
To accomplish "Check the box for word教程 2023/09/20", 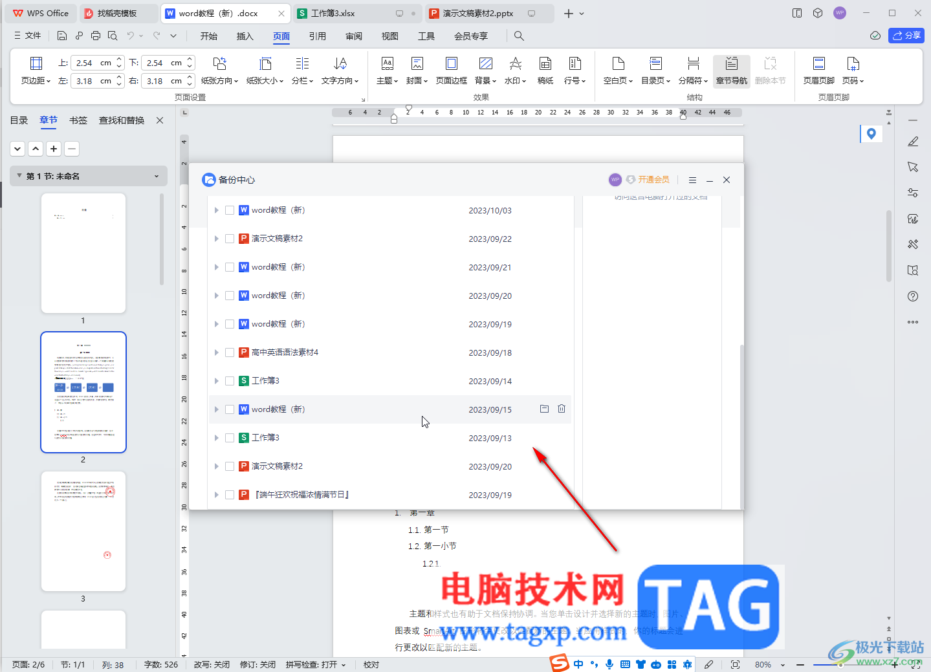I will click(230, 296).
